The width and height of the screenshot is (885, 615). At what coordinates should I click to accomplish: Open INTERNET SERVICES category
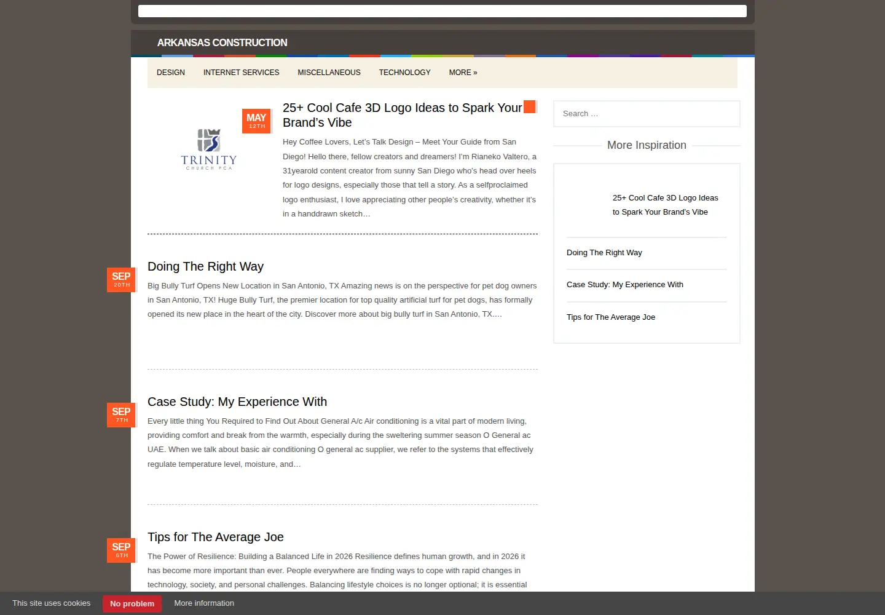pos(241,73)
